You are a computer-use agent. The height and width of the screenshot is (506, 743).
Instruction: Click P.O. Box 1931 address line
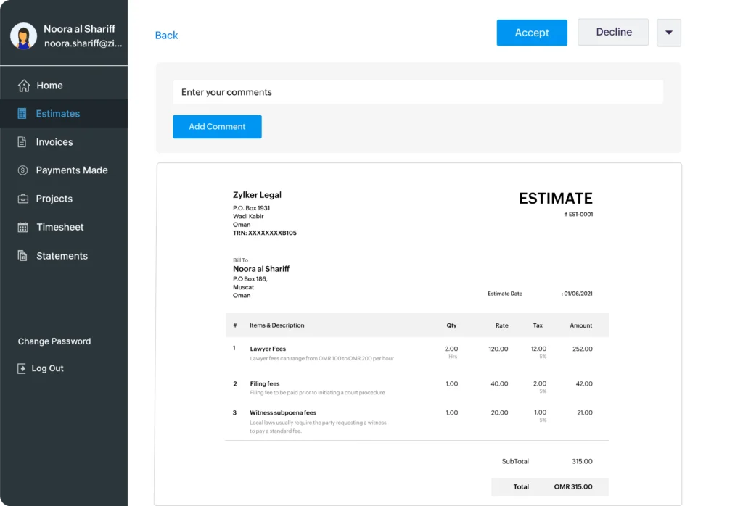(x=251, y=208)
